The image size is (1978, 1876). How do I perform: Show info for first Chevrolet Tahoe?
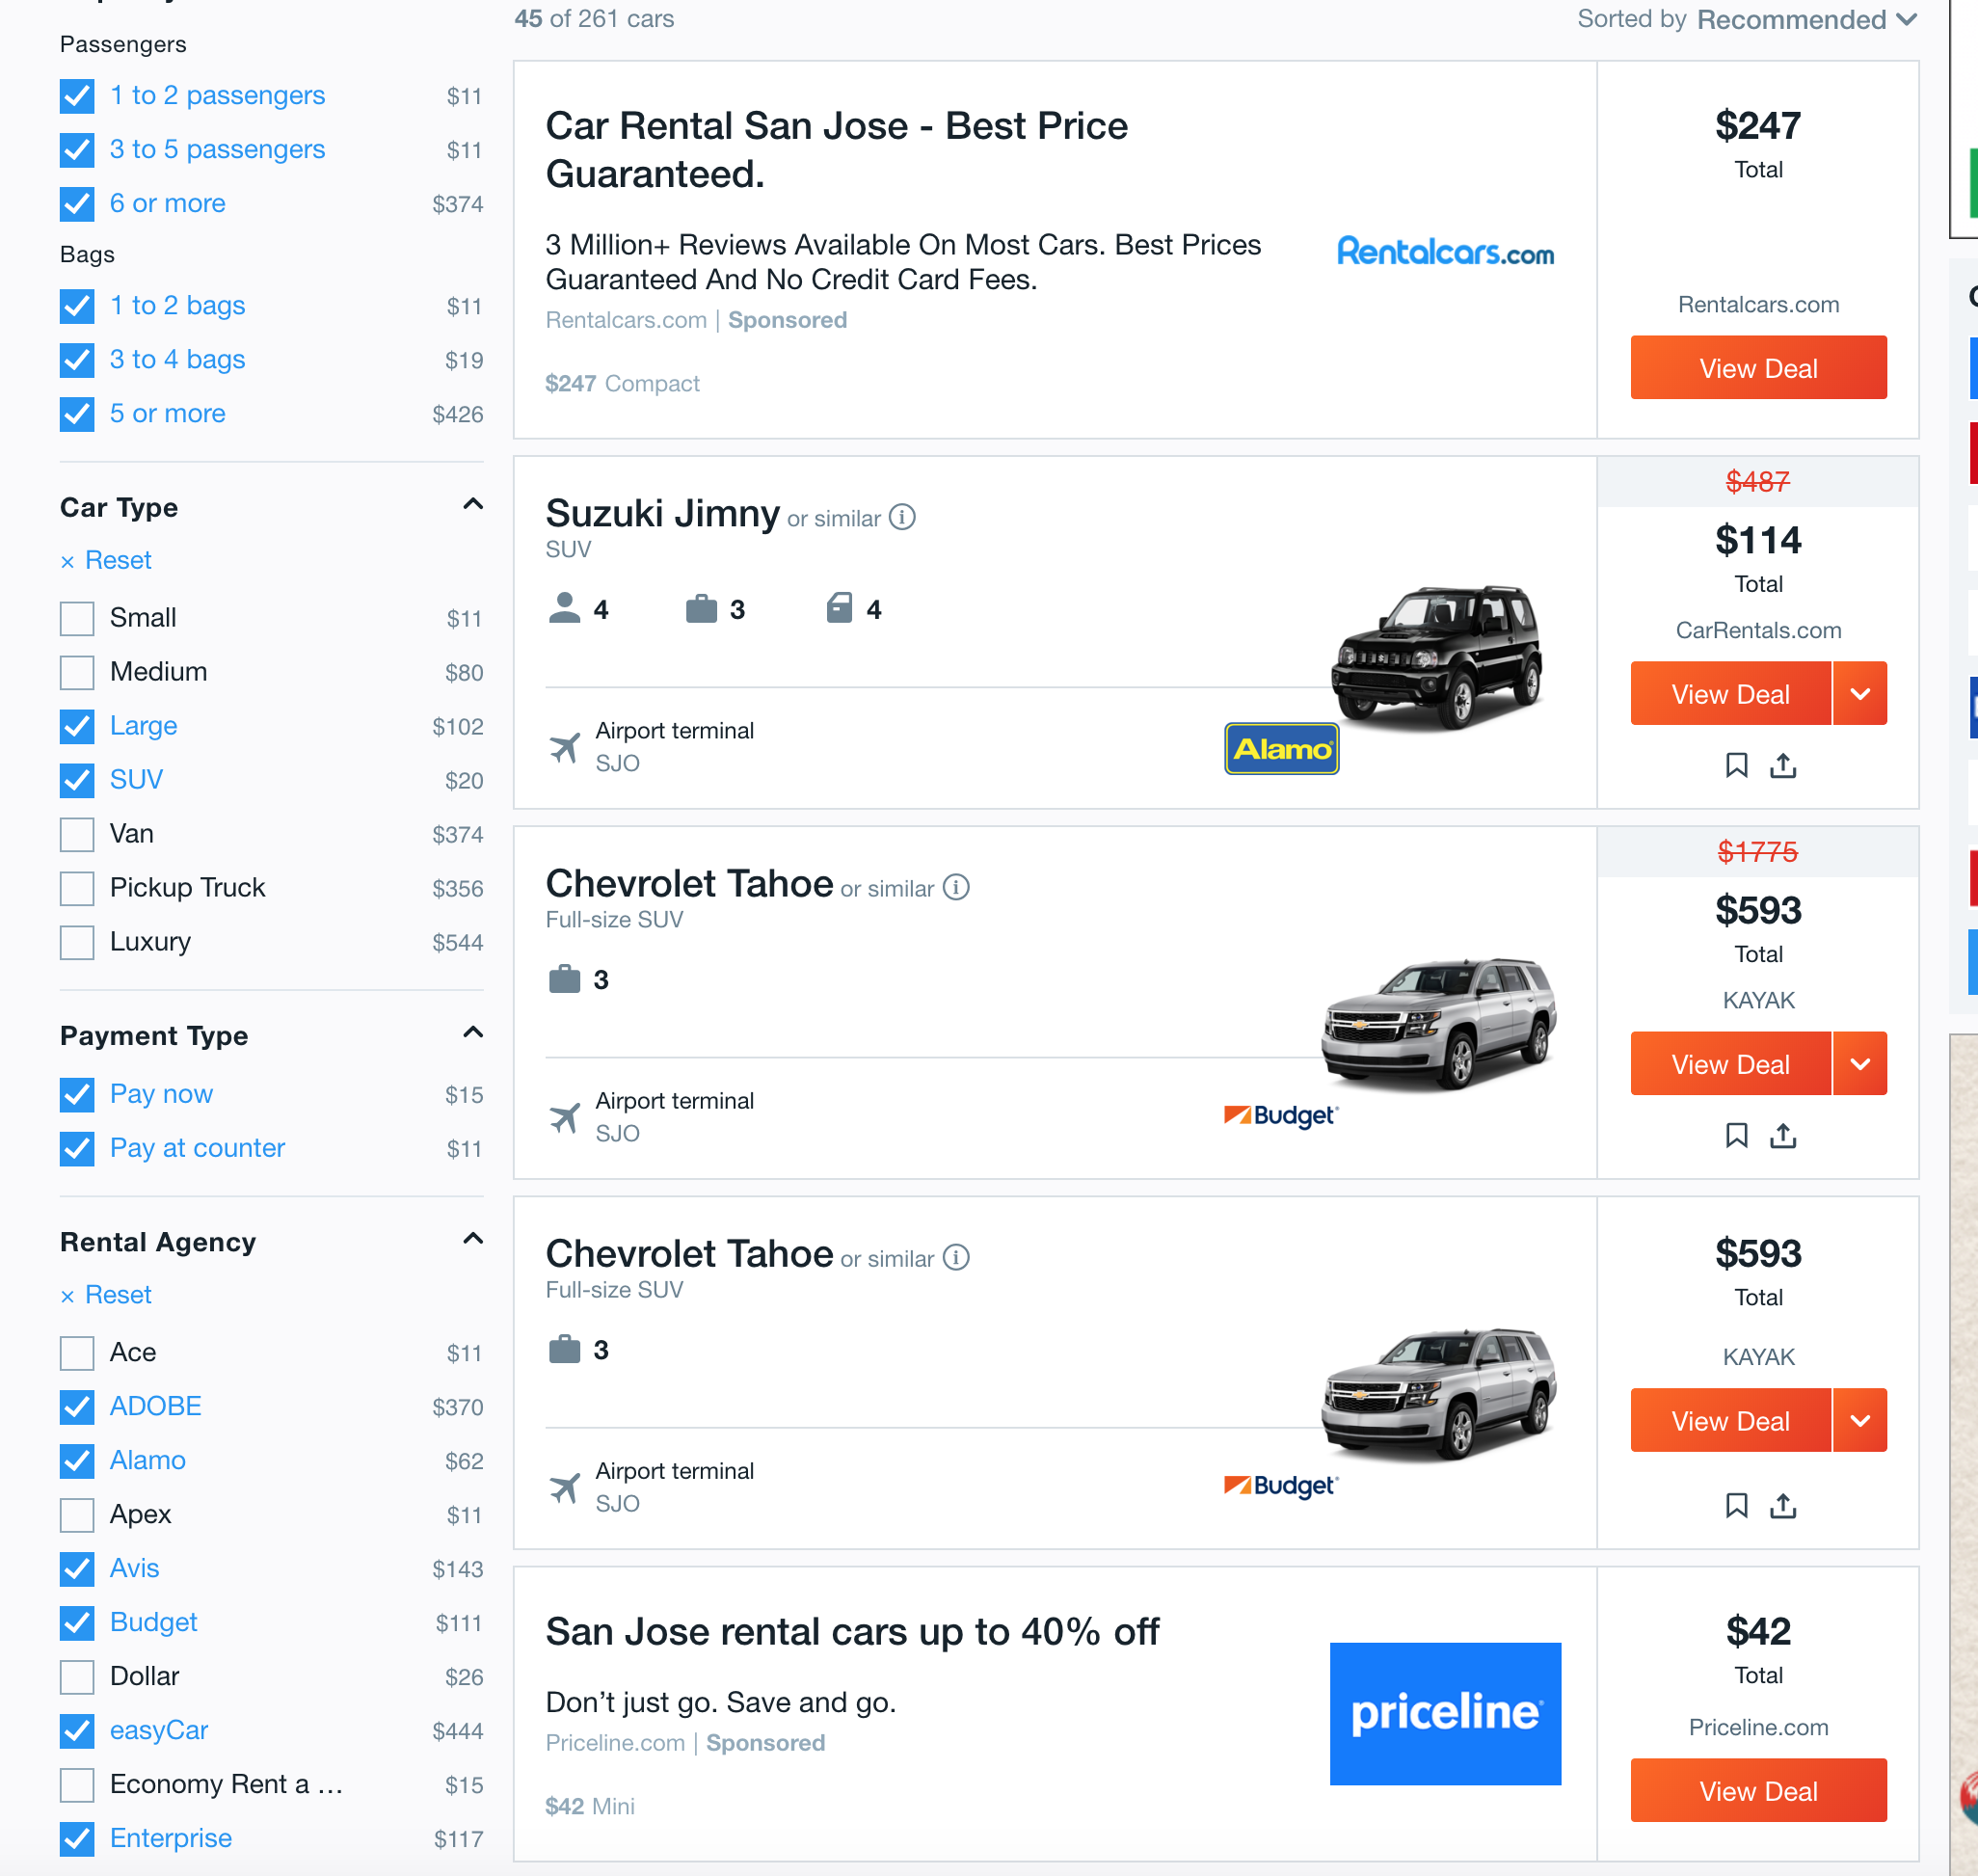pos(956,887)
